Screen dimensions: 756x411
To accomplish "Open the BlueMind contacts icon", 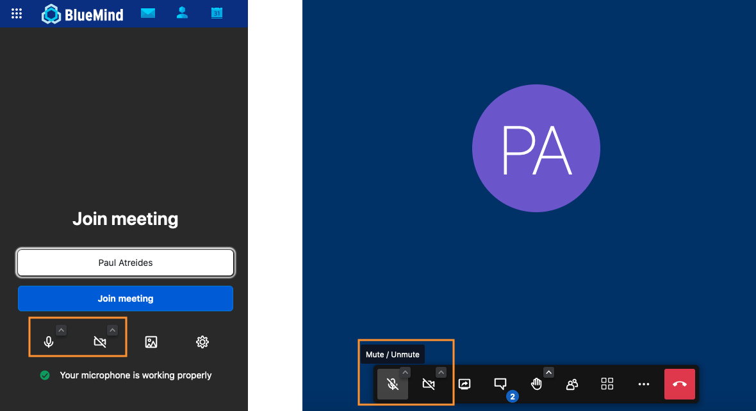I will (x=183, y=13).
